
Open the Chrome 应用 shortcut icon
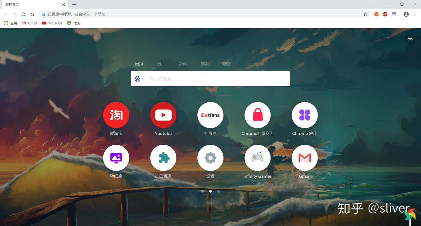305,115
